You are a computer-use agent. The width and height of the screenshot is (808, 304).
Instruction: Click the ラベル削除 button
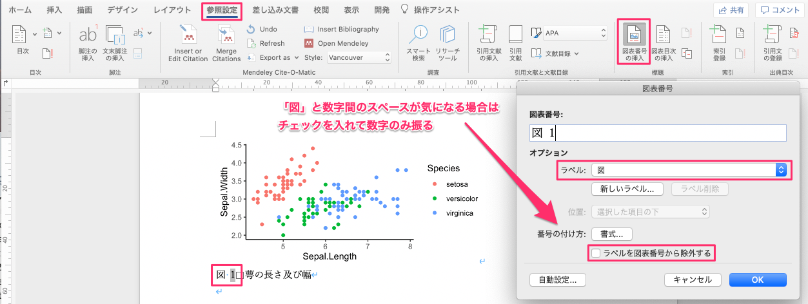[700, 189]
